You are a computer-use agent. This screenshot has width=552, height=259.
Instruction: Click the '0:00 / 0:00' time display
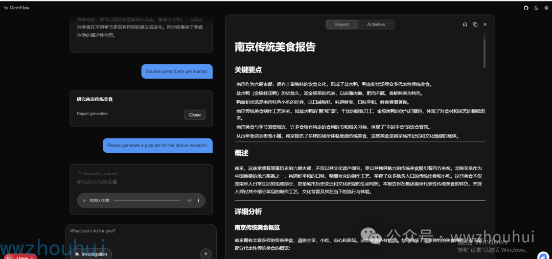pyautogui.click(x=100, y=200)
